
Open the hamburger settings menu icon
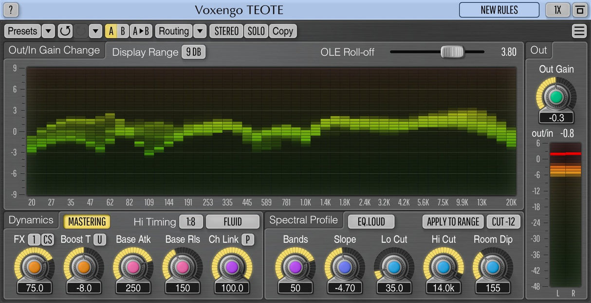coord(579,31)
